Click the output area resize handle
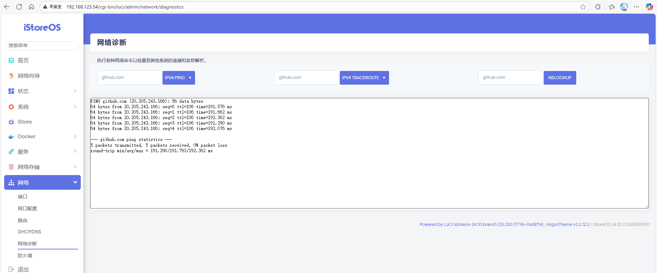The image size is (657, 273). (x=647, y=206)
